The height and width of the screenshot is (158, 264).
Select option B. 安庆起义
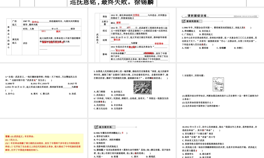[x=205, y=31]
